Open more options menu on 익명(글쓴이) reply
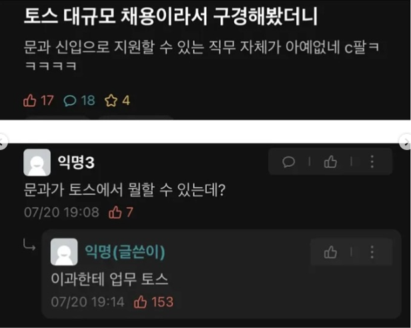 coord(372,252)
